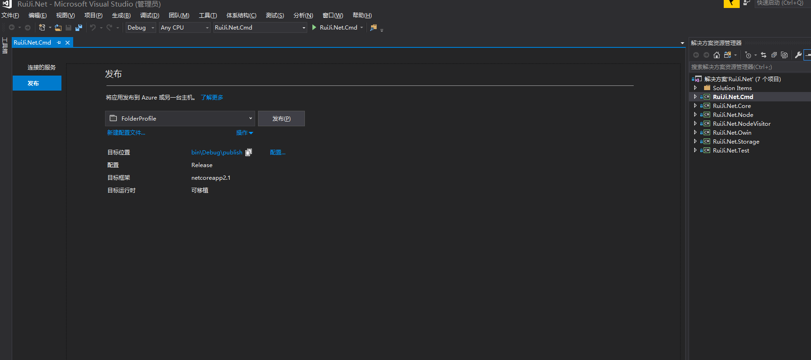Click the 可移植 target runtime value
The width and height of the screenshot is (811, 360).
point(200,191)
